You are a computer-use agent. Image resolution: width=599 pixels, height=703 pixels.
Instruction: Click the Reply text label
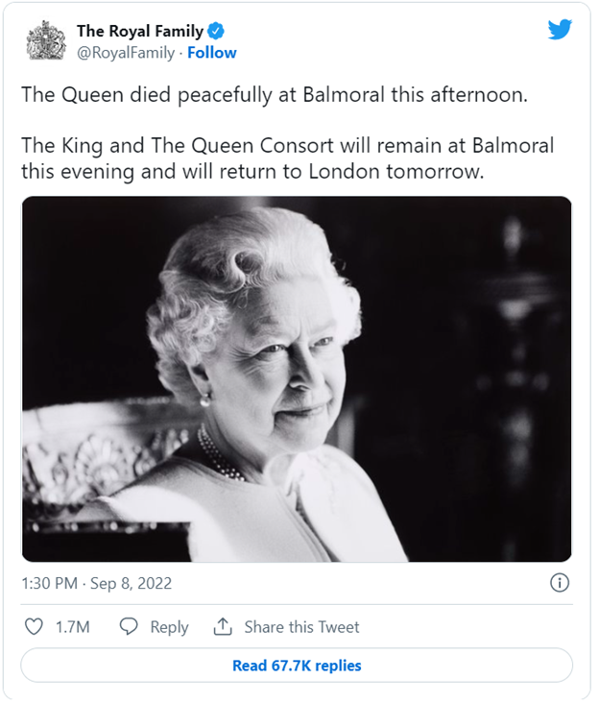[x=169, y=627]
